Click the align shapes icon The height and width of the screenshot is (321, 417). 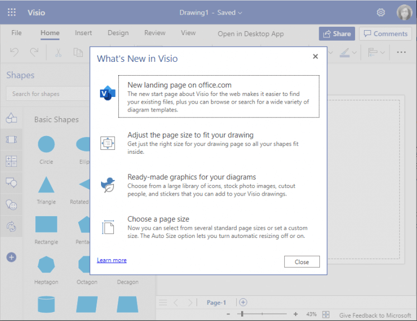pos(372,52)
